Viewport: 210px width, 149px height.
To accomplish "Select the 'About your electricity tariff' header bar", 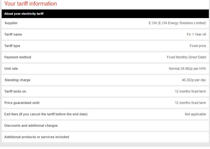I will pos(105,14).
